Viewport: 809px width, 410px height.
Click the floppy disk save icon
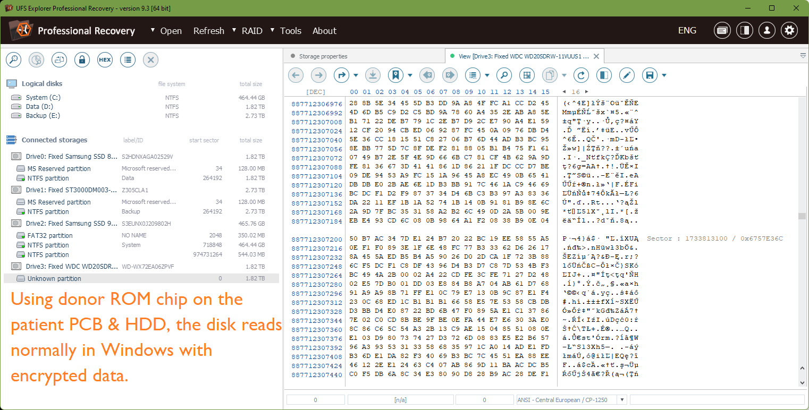coord(650,75)
